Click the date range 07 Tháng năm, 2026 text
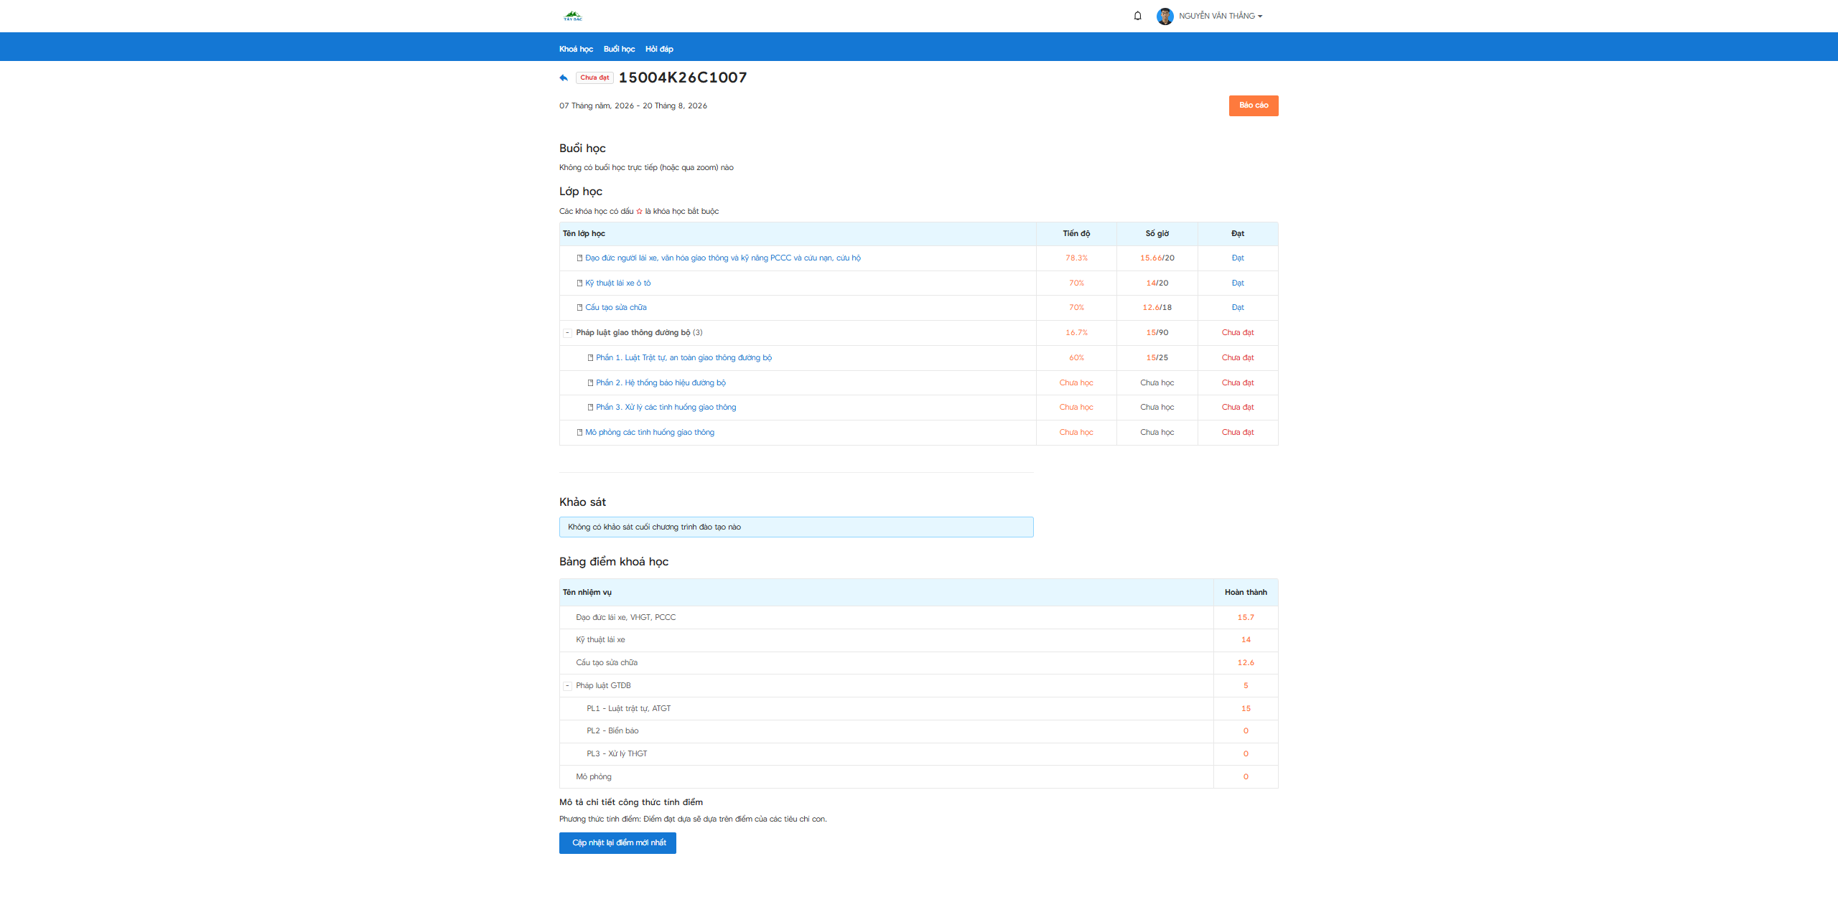This screenshot has width=1838, height=912. pyautogui.click(x=633, y=106)
